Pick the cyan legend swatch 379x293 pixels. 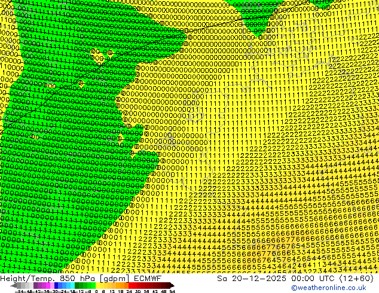(72, 285)
